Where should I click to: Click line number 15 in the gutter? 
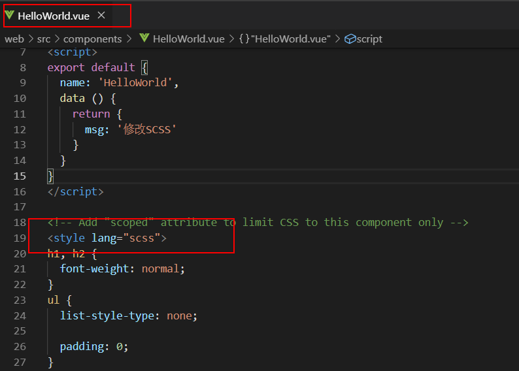click(x=19, y=176)
